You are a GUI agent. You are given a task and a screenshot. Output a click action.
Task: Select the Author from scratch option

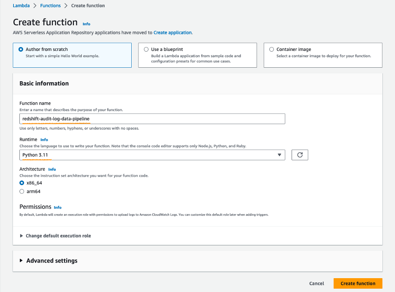[x=21, y=49]
